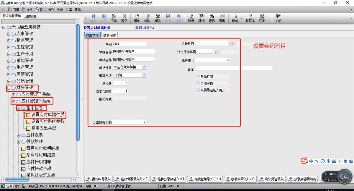Open the arrow next to 预览

pyautogui.click(x=242, y=18)
